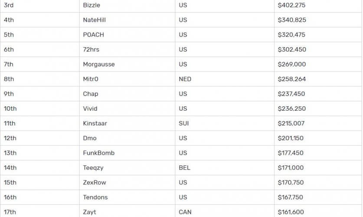The image size is (363, 217).
Task: Select the Zayt player name
Action: click(x=90, y=212)
